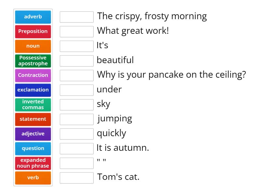Select the Possessive apostrophe tile
This screenshot has width=260, height=195.
tap(33, 61)
